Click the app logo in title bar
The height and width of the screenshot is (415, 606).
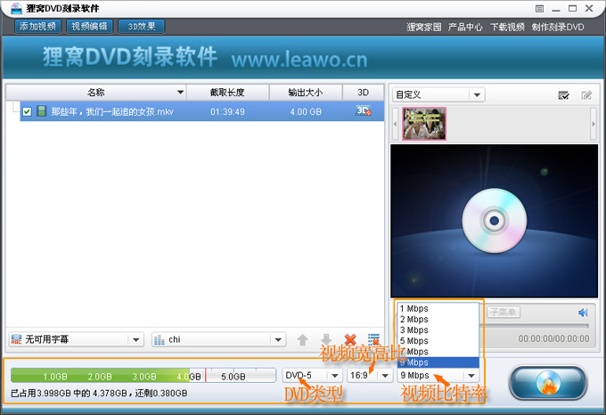pos(16,8)
